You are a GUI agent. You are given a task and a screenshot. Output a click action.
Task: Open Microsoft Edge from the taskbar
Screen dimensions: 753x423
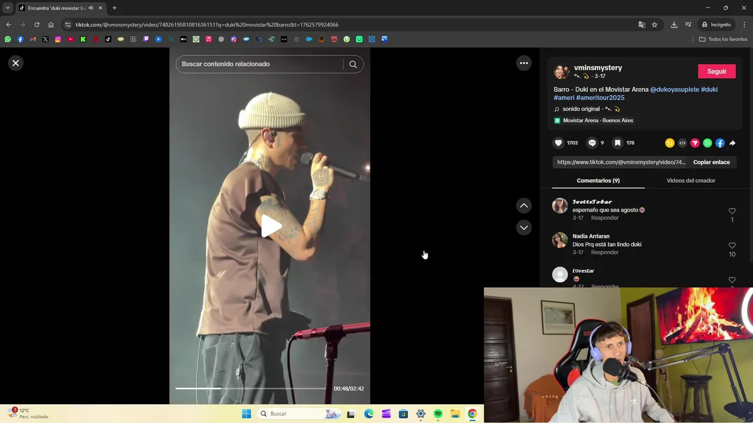pos(368,414)
